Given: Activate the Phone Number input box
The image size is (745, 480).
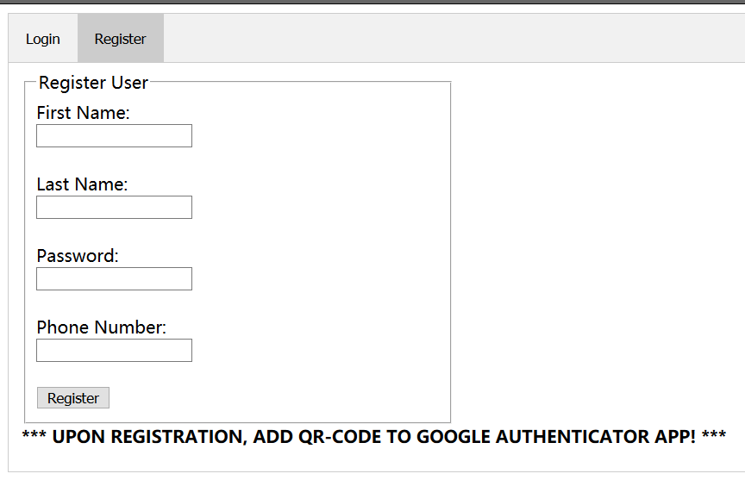Looking at the screenshot, I should (114, 351).
